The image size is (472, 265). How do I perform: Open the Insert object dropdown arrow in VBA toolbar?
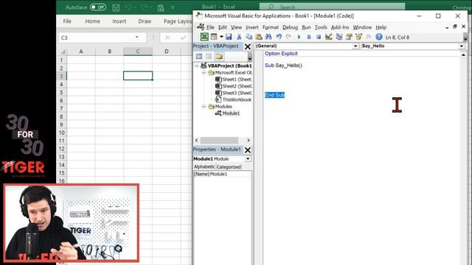click(221, 37)
